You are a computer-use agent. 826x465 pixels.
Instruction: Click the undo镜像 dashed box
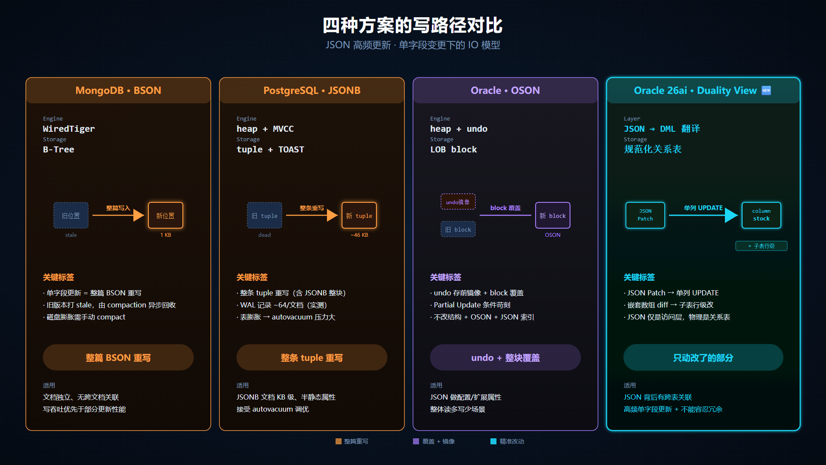click(x=458, y=201)
